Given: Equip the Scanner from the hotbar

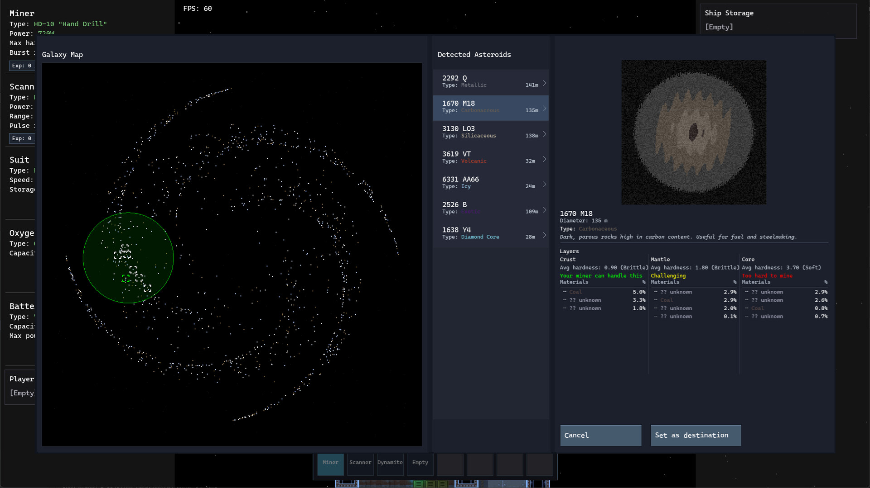Looking at the screenshot, I should tap(360, 464).
